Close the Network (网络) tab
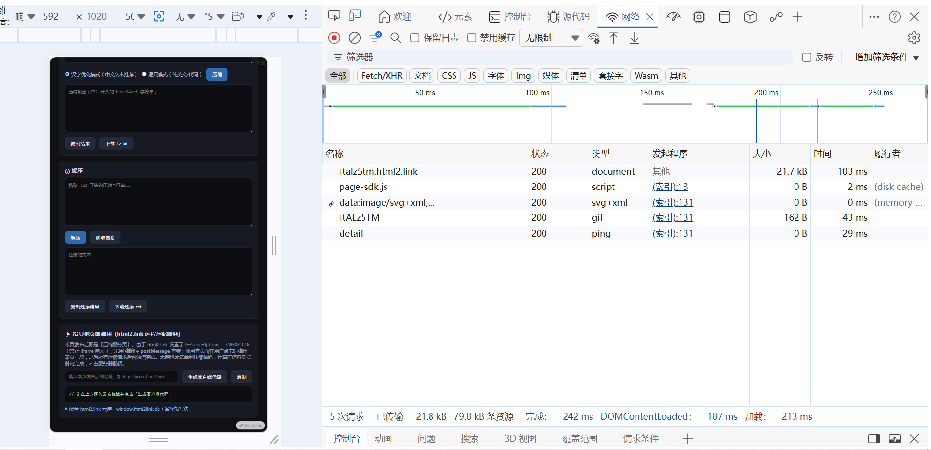The width and height of the screenshot is (931, 450). 650,17
